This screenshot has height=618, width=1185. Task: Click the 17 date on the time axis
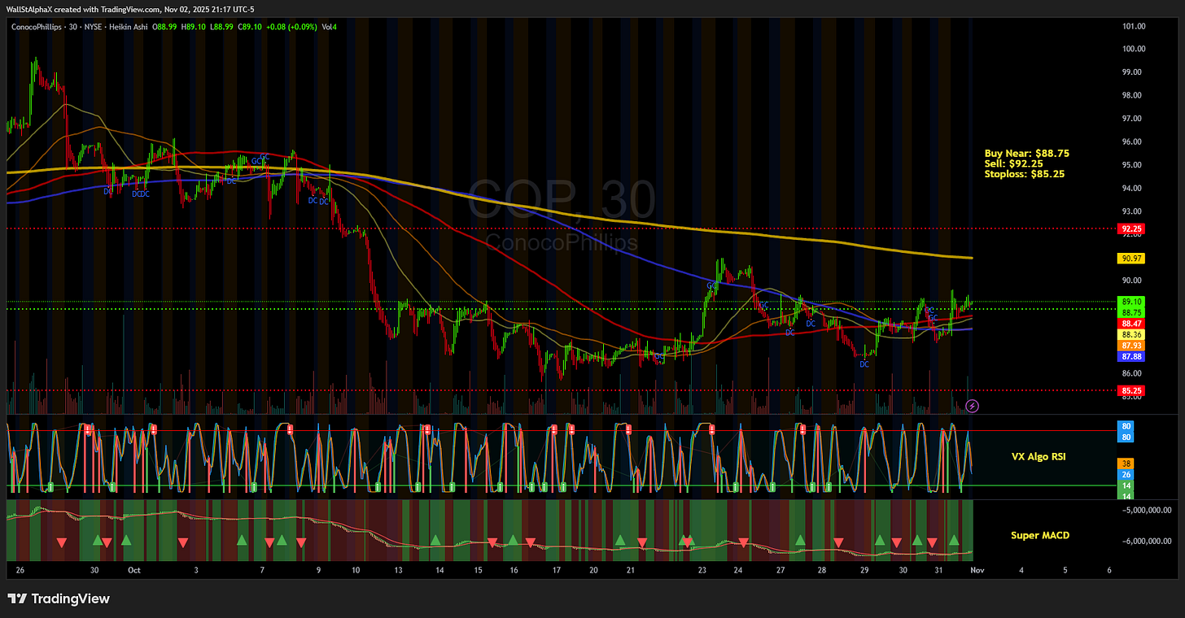click(x=557, y=570)
